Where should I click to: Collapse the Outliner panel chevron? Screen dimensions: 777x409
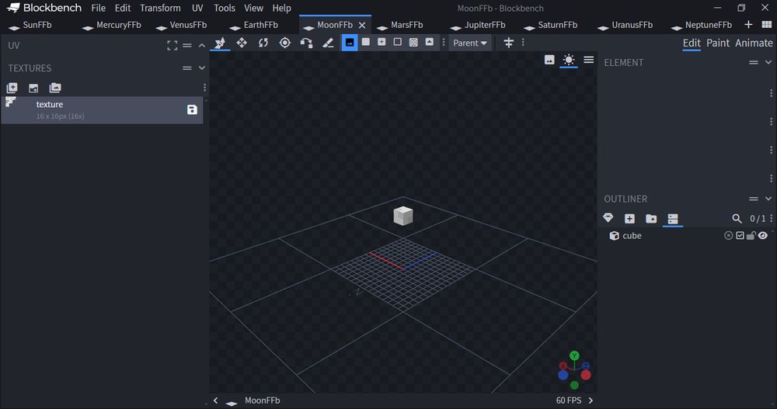(768, 199)
